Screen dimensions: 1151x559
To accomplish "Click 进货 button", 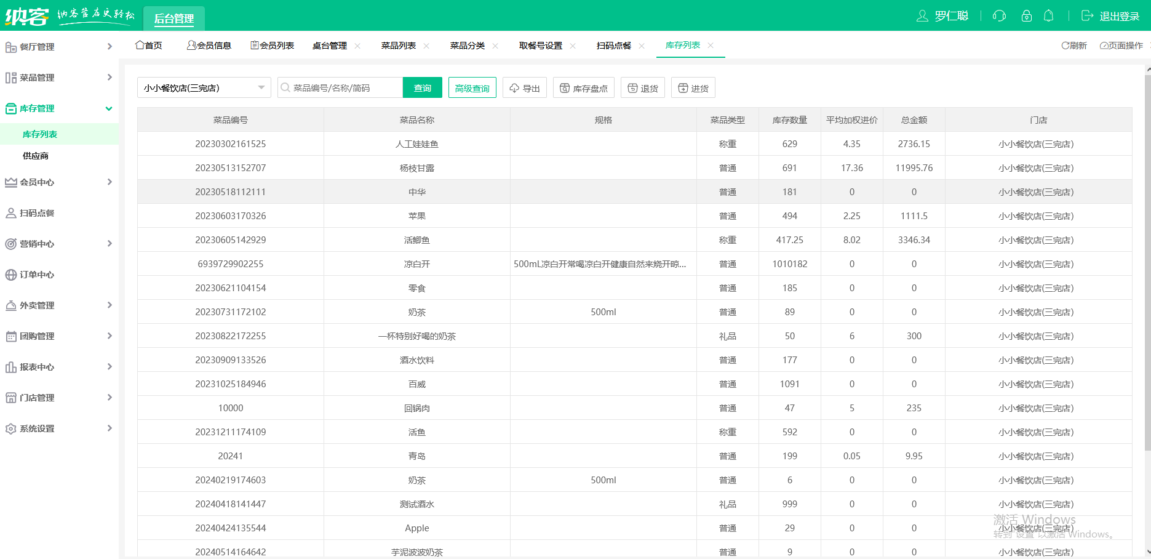I will (693, 88).
